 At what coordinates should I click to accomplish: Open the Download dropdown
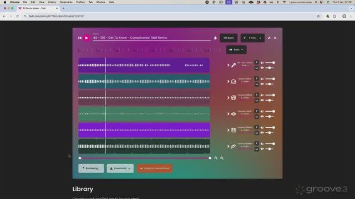click(x=120, y=168)
